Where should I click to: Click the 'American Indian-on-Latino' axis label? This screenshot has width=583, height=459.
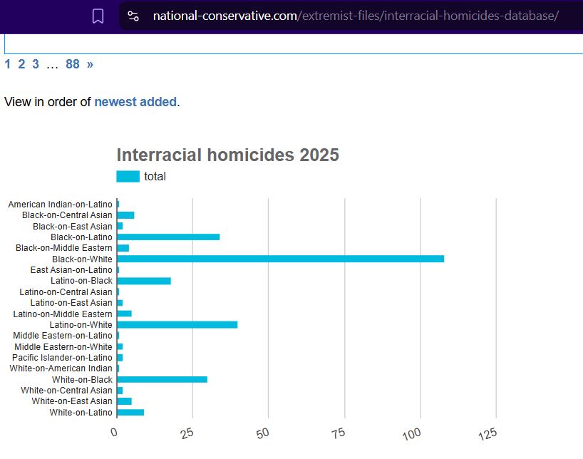[61, 205]
